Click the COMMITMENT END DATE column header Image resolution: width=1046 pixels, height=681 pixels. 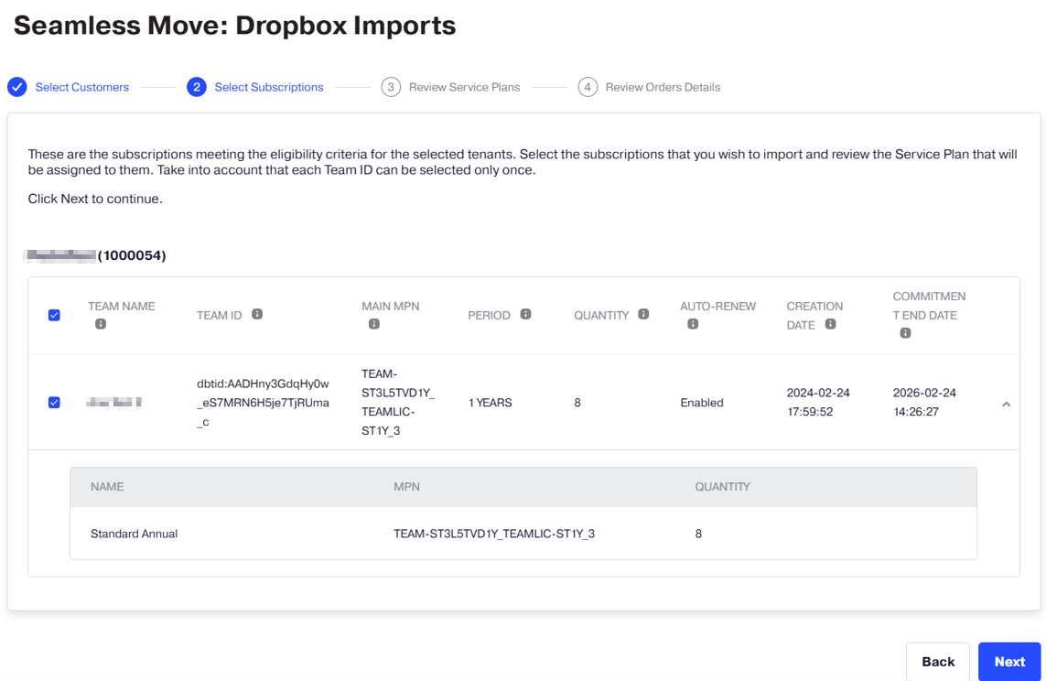(929, 306)
